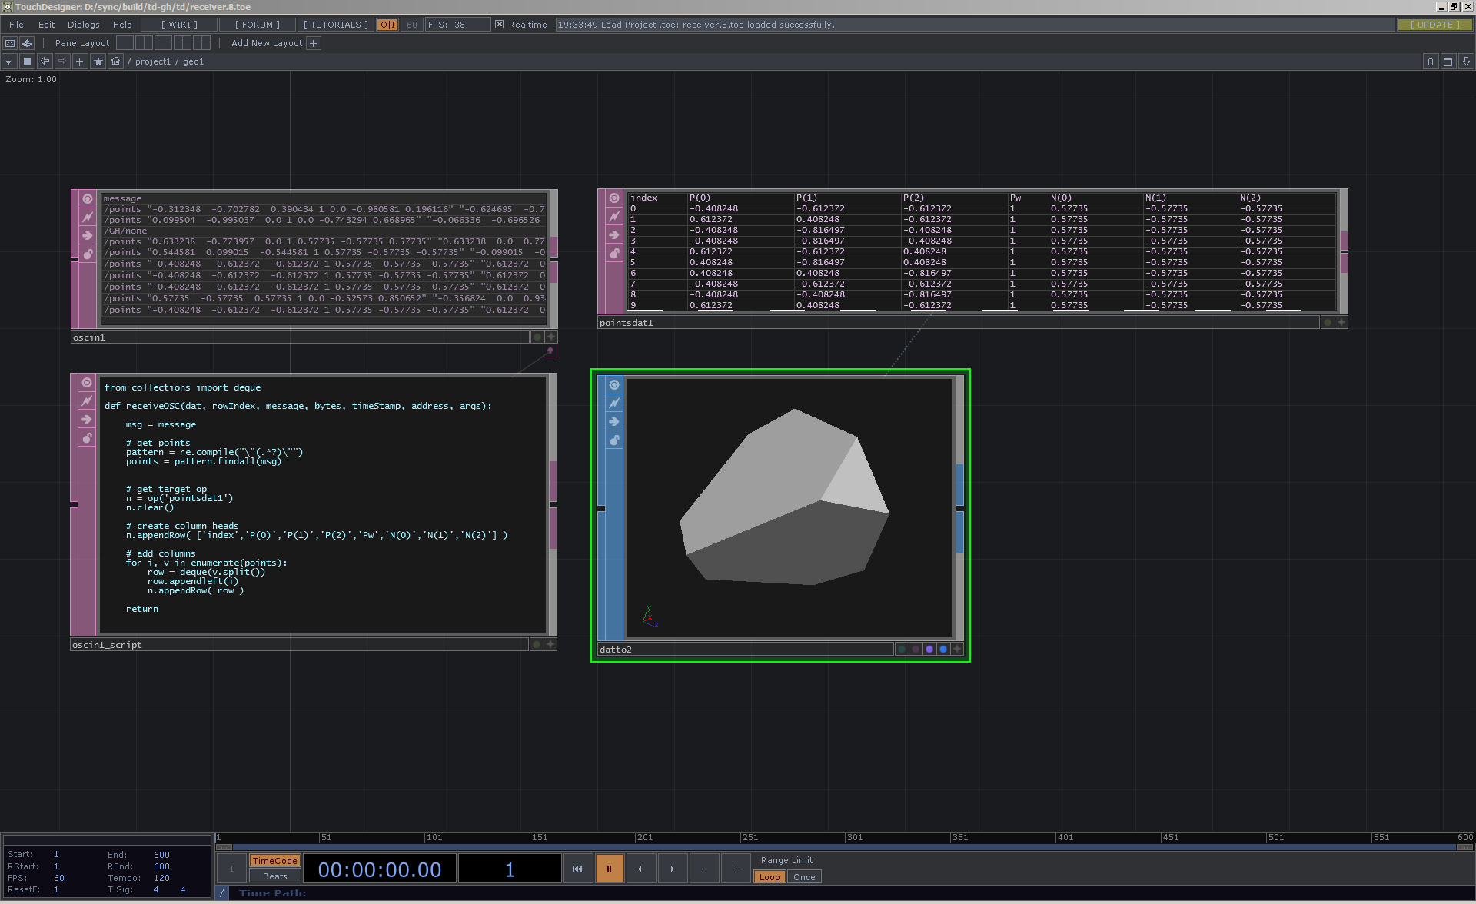Toggle viewer active icon on oscin1 node
The width and height of the screenshot is (1476, 904).
[88, 198]
